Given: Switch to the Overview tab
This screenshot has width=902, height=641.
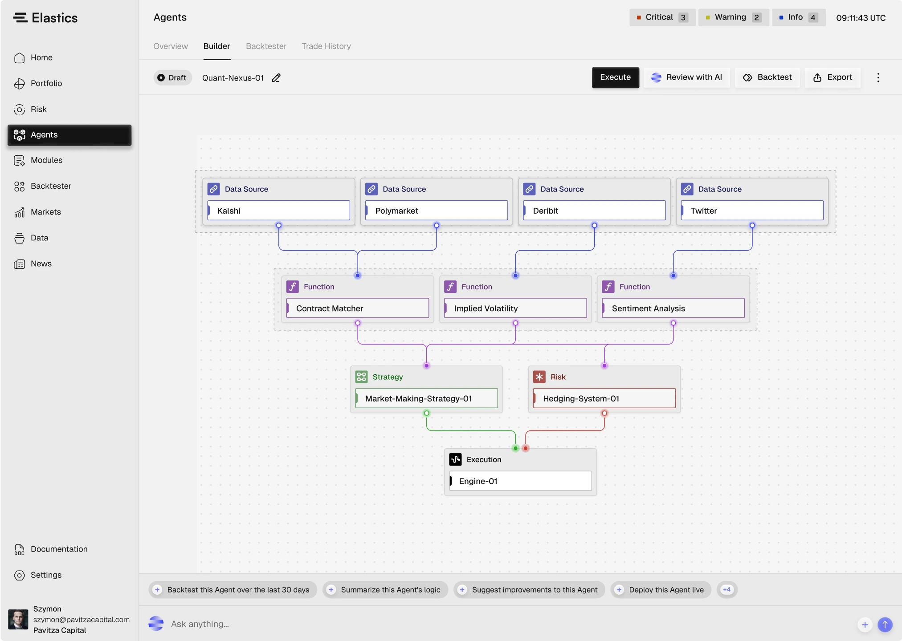Looking at the screenshot, I should tap(171, 46).
